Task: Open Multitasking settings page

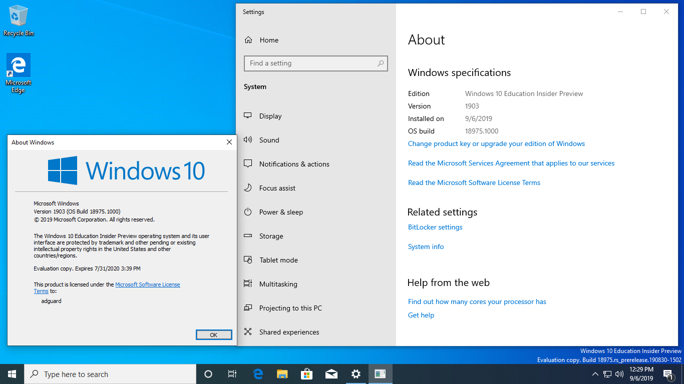Action: point(315,284)
